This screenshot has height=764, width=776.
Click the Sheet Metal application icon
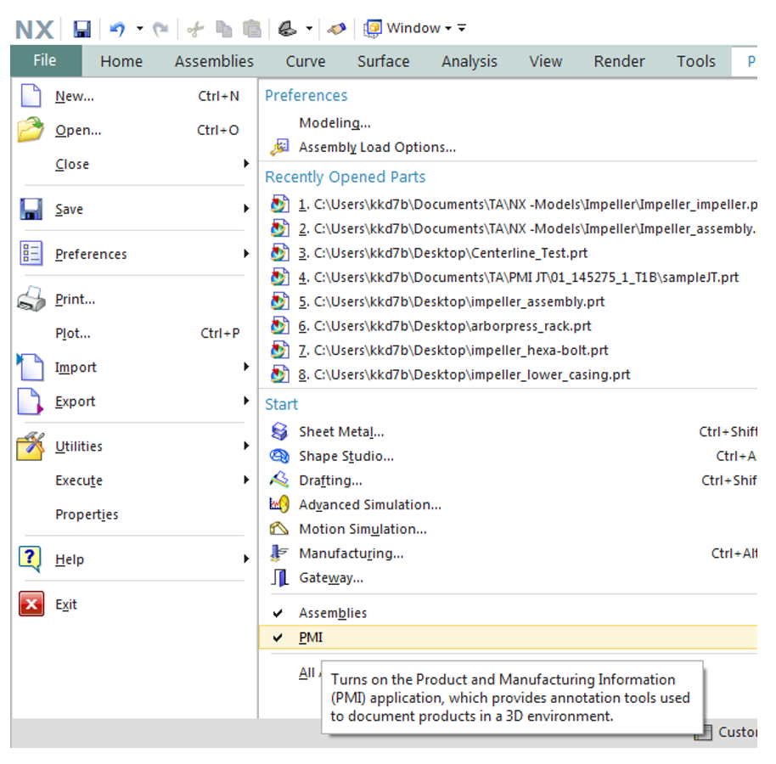click(279, 431)
